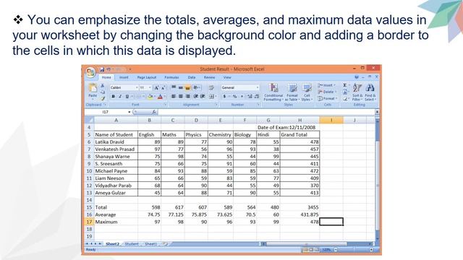The width and height of the screenshot is (463, 260).
Task: Switch to the Data tab
Action: pos(192,77)
